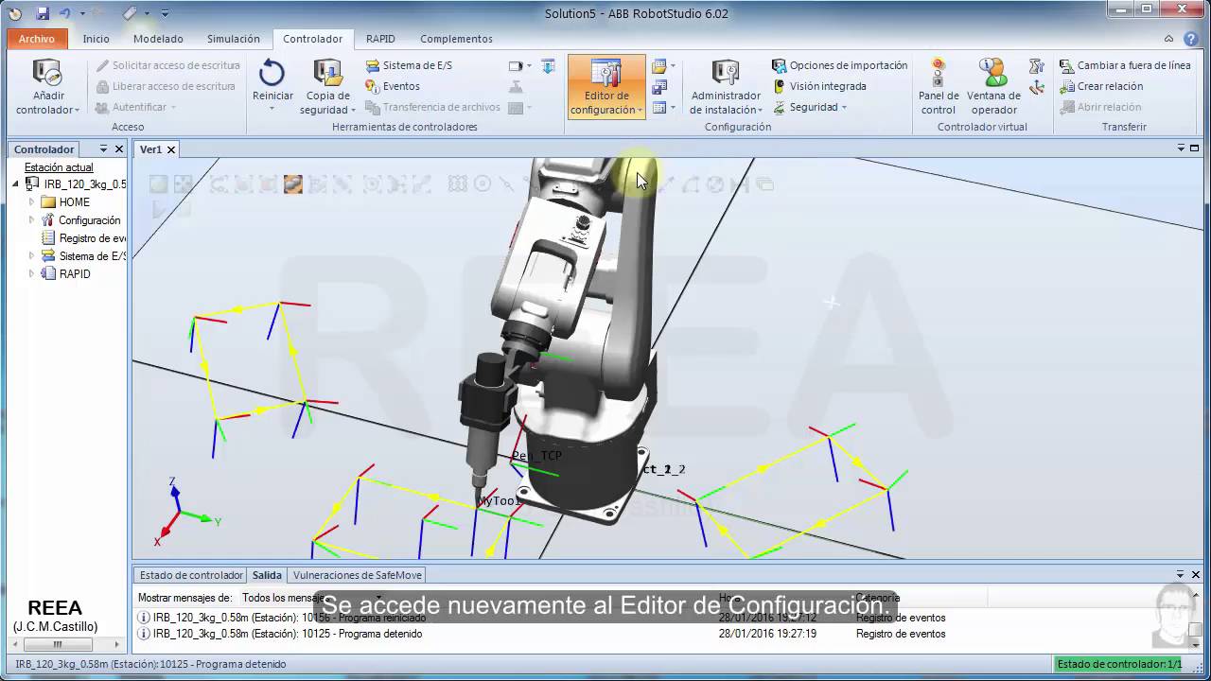The image size is (1211, 681).
Task: Click the Controlador tree horizontal scrollbar
Action: tap(58, 645)
